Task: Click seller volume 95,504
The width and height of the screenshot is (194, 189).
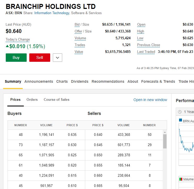Action: coord(124,186)
